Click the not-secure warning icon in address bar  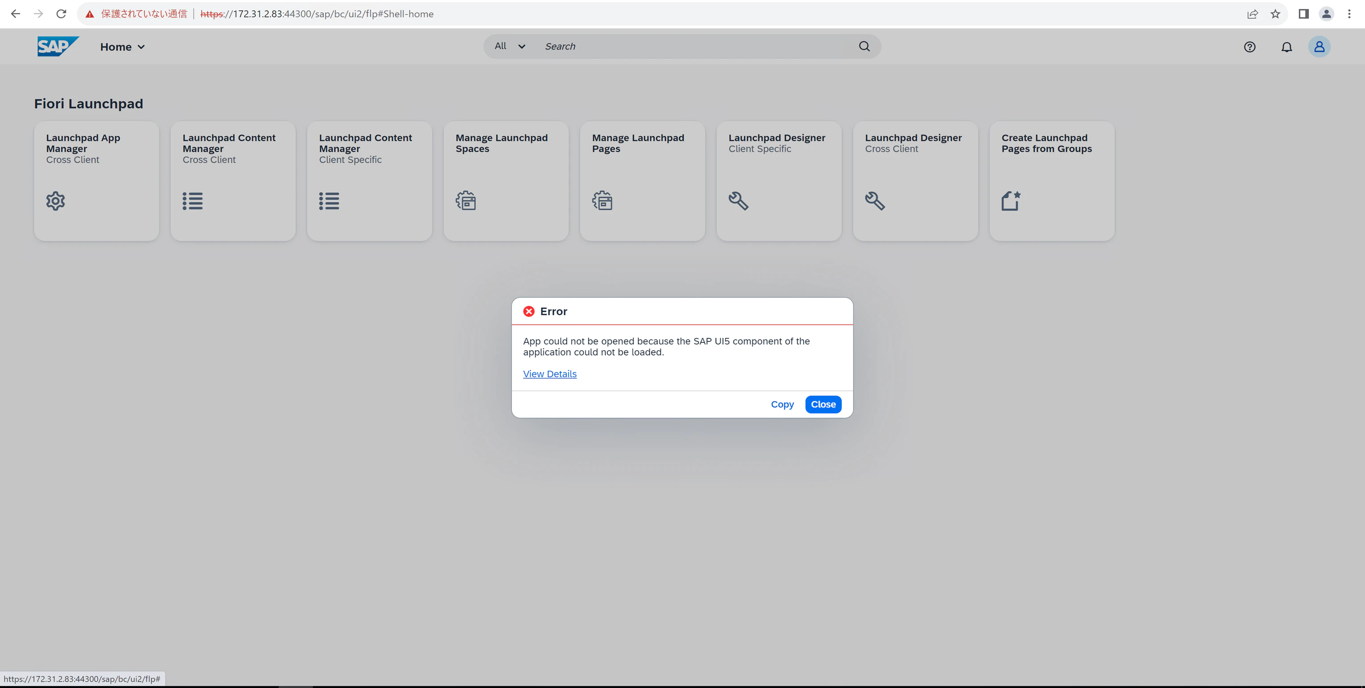tap(90, 14)
